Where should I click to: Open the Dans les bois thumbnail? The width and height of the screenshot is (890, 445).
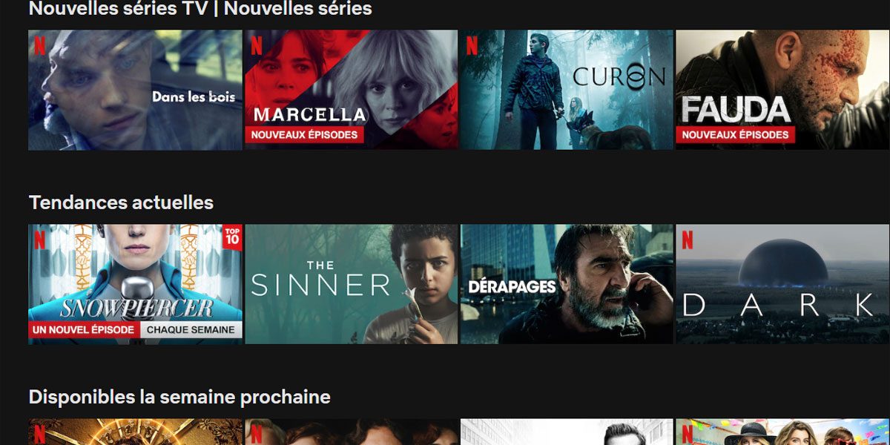point(135,90)
